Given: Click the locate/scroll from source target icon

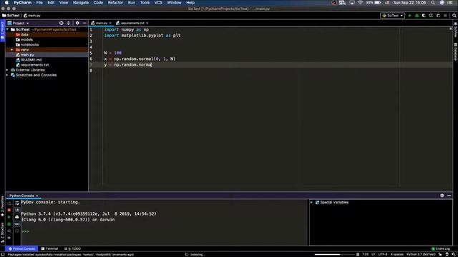Looking at the screenshot, I should pyautogui.click(x=61, y=23).
